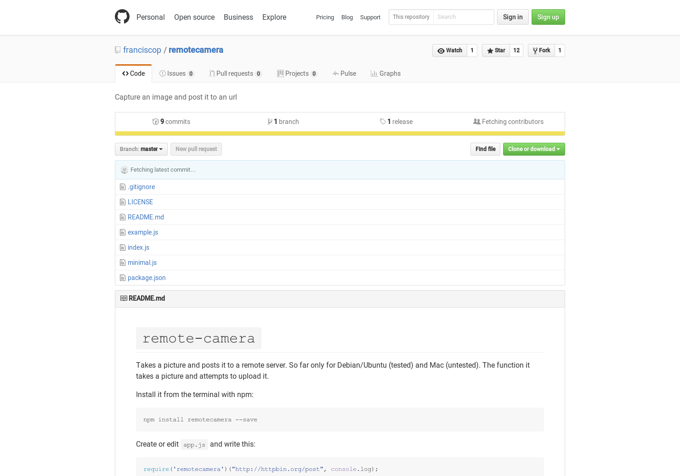Screen dimensions: 680x476
Task: Click the commits history icon
Action: 156,122
